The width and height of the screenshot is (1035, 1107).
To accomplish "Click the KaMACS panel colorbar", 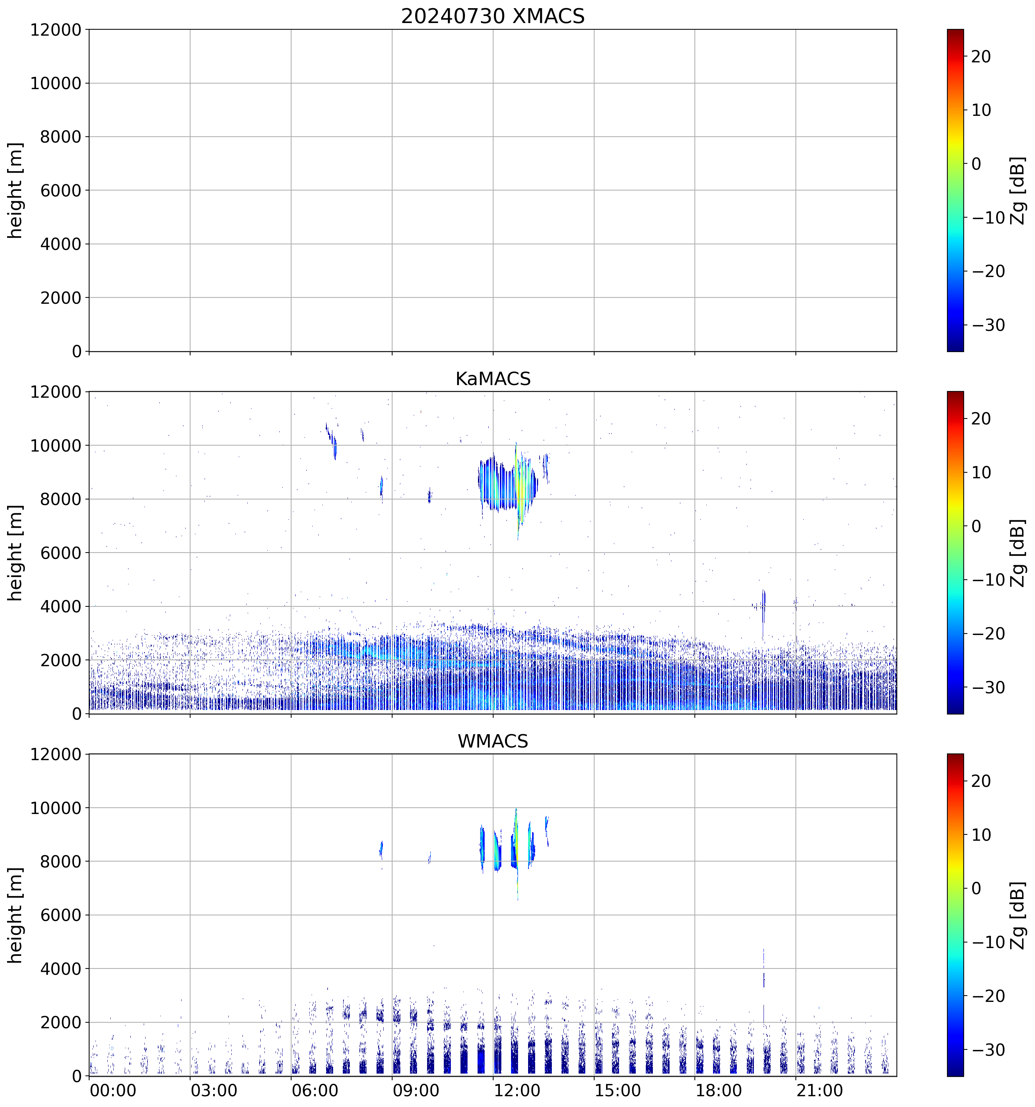I will point(955,553).
